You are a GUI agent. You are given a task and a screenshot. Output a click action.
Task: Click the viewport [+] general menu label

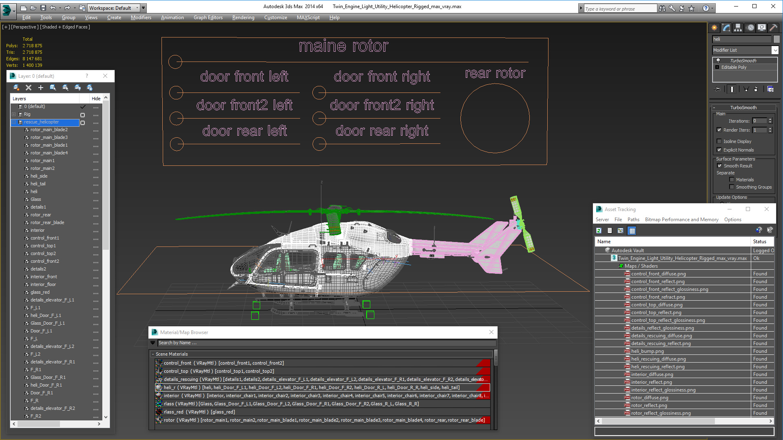pos(6,27)
